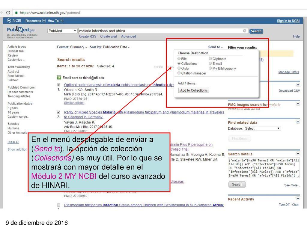Image resolution: width=307 pixels, height=230 pixels.
Task: Open the Help link
Action: coord(296,36)
